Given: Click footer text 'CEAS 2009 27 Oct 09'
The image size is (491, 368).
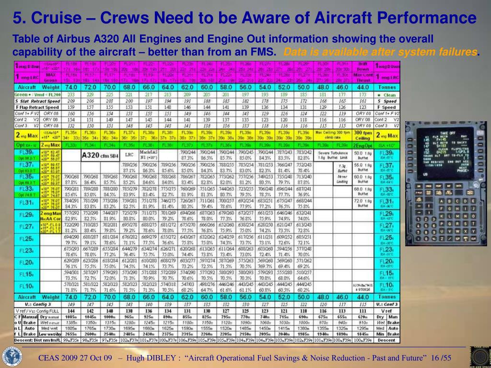Looking at the screenshot, I should point(74,357).
